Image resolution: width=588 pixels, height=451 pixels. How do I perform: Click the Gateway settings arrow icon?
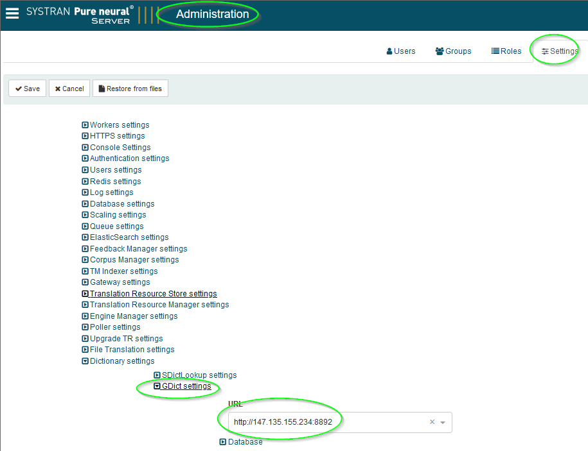coord(85,282)
